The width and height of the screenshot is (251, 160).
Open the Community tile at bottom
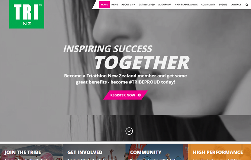[157, 152]
